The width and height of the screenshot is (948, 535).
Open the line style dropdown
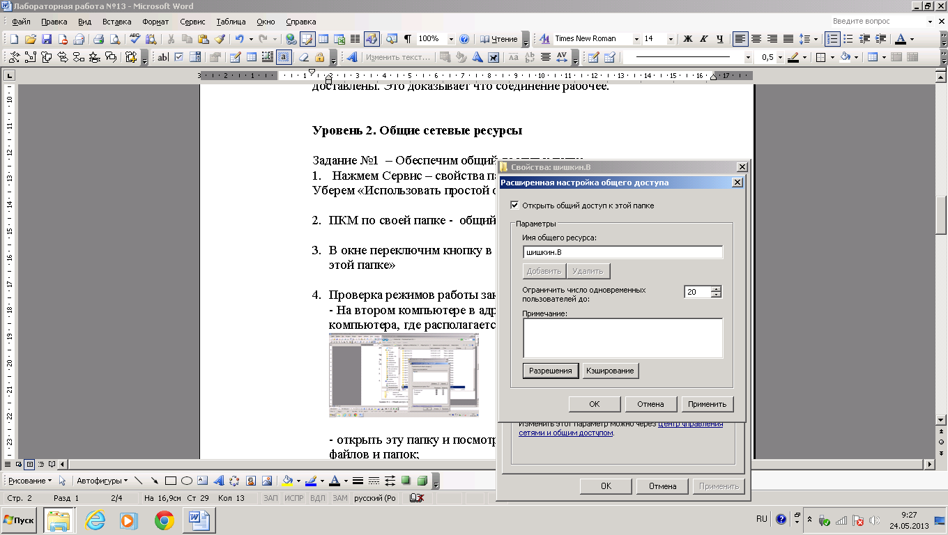749,57
